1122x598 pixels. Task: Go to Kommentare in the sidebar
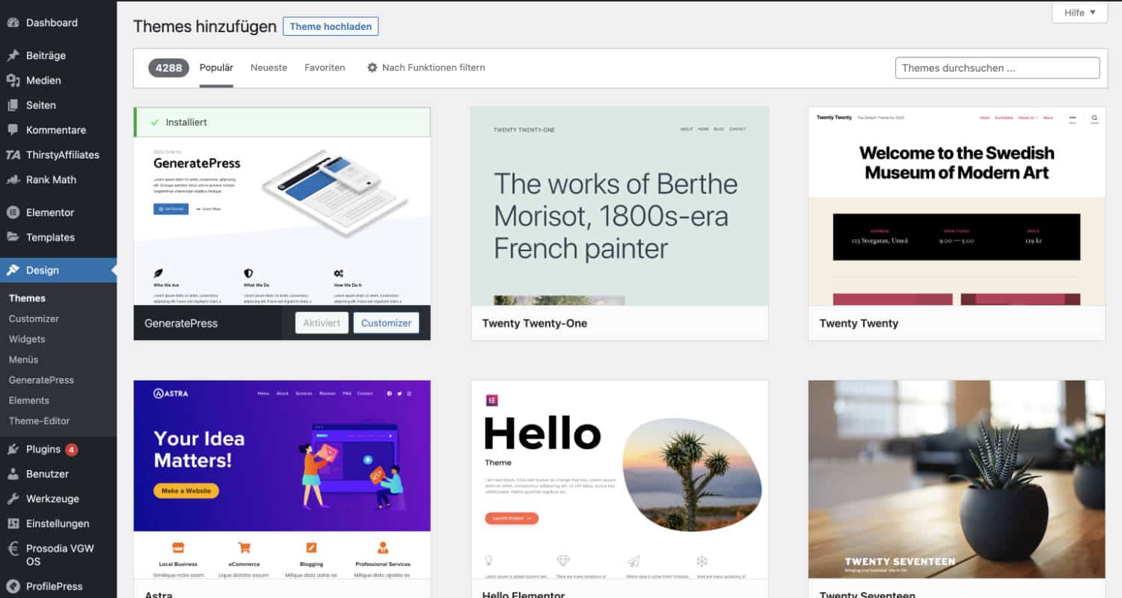(58, 129)
